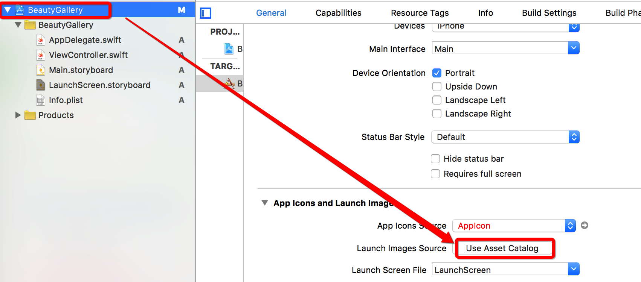The image size is (641, 282).
Task: Click the ViewController.swift file icon
Action: pos(41,55)
